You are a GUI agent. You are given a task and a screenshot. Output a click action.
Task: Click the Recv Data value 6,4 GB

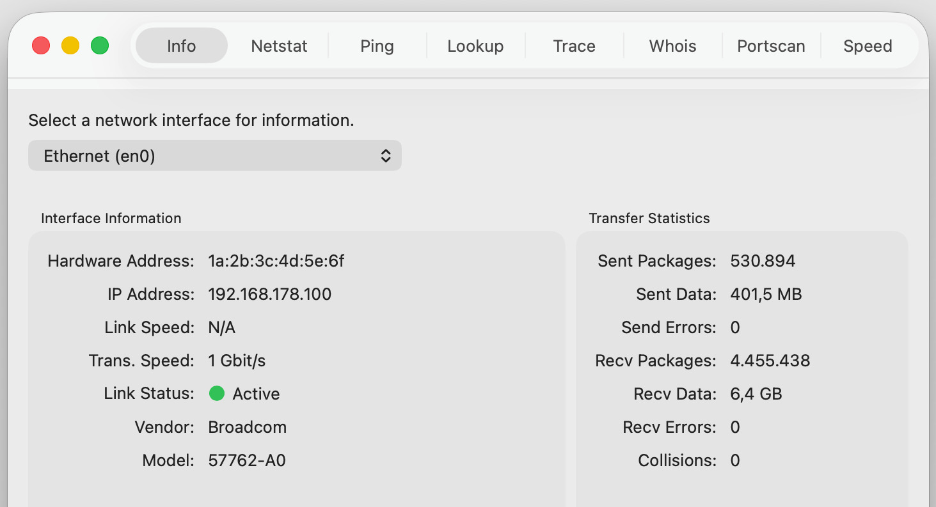[x=756, y=394]
